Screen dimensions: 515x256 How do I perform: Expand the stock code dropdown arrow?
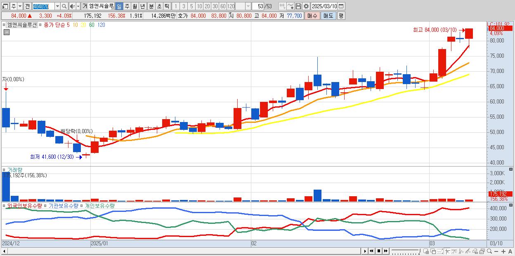tap(57, 6)
